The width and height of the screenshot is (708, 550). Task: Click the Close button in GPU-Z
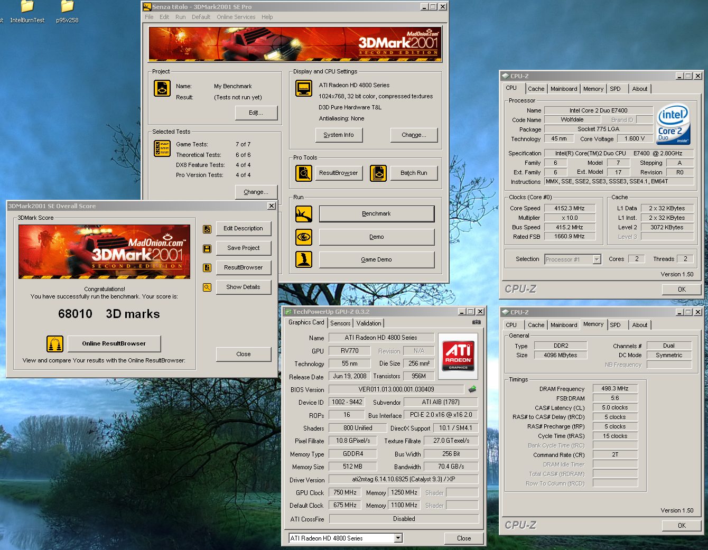464,538
